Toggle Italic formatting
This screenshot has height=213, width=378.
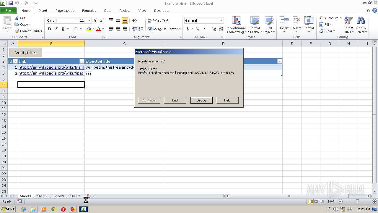point(56,29)
